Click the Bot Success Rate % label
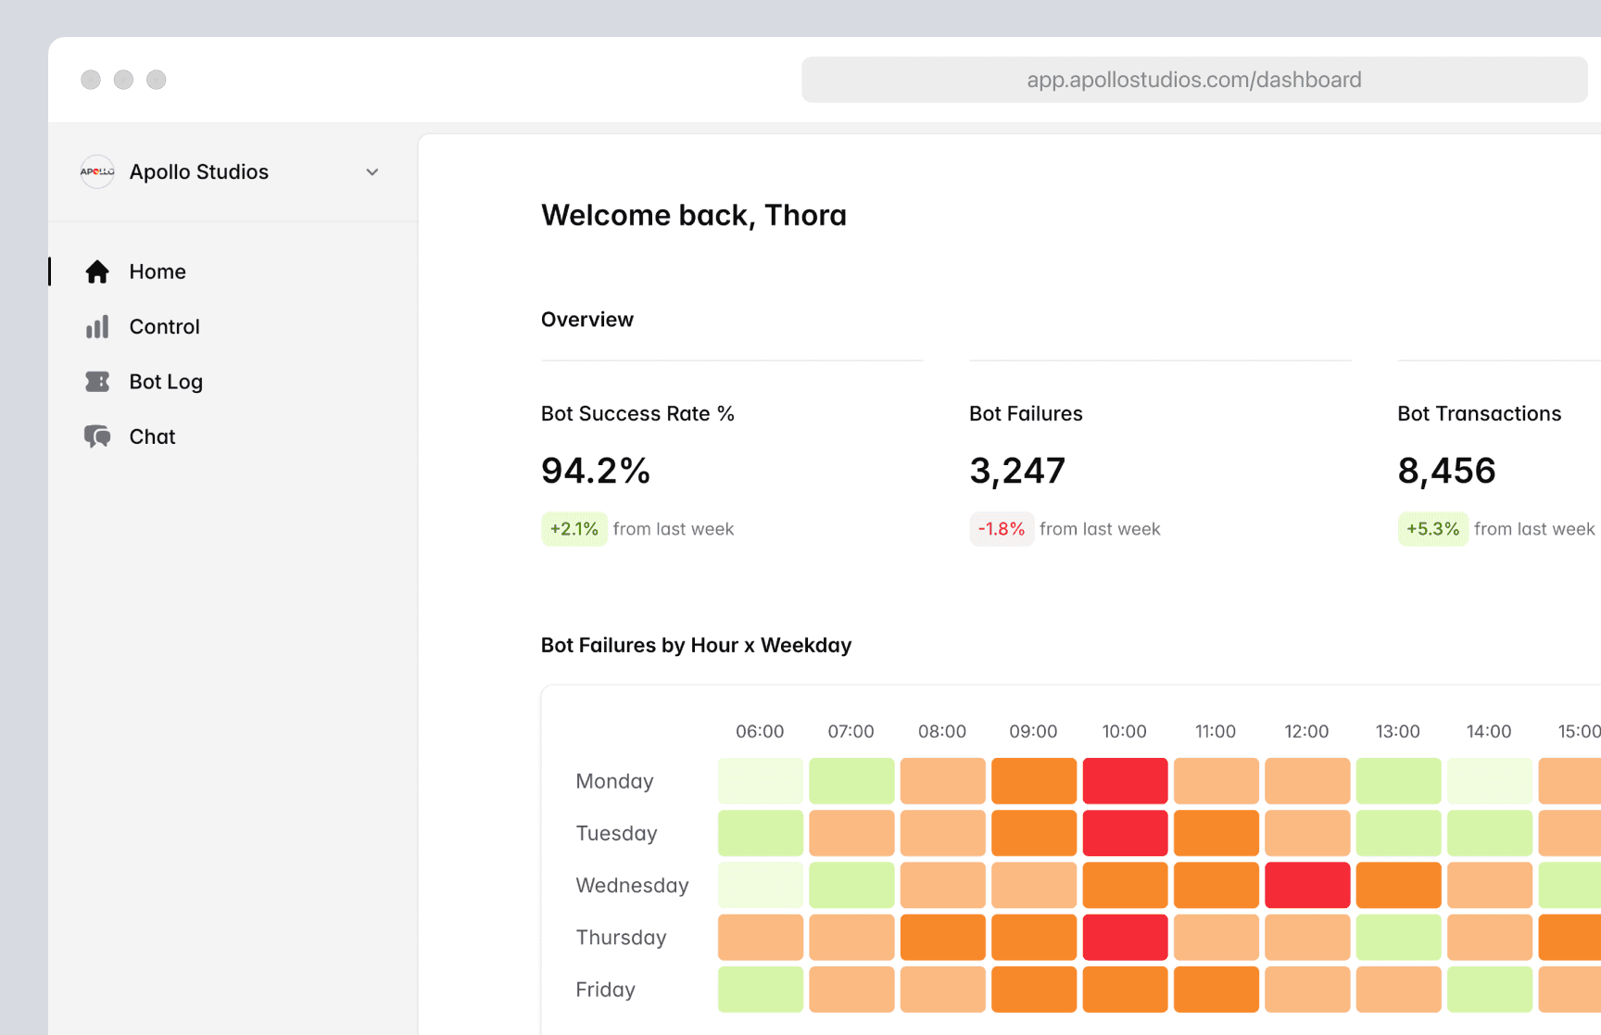1601x1035 pixels. point(637,413)
